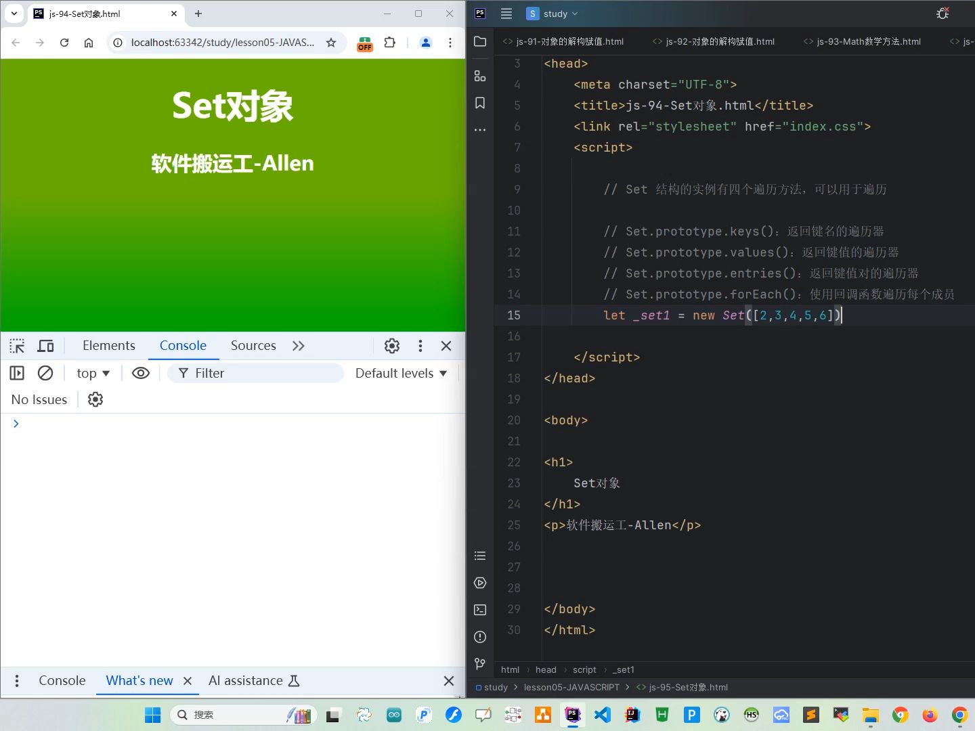975x731 pixels.
Task: Open DevTools customize three-dot menu
Action: pos(420,346)
